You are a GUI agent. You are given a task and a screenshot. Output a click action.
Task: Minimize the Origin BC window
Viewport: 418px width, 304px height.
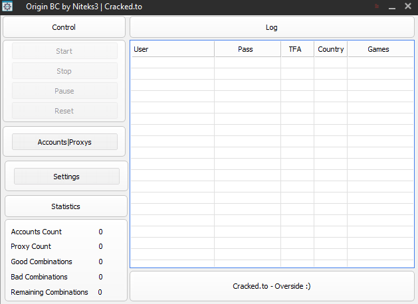coord(392,8)
